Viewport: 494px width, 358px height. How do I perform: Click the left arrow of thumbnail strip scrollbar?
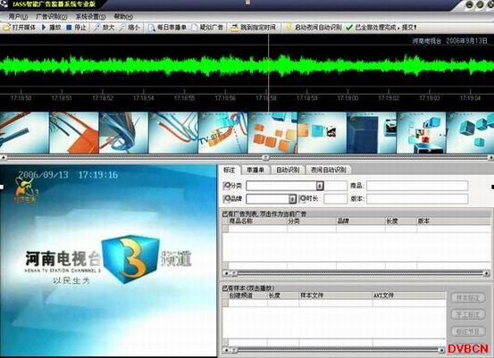point(4,157)
